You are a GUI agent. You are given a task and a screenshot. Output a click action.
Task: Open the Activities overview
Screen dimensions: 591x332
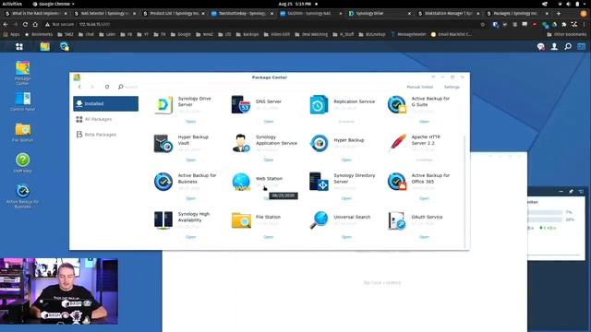[x=12, y=4]
